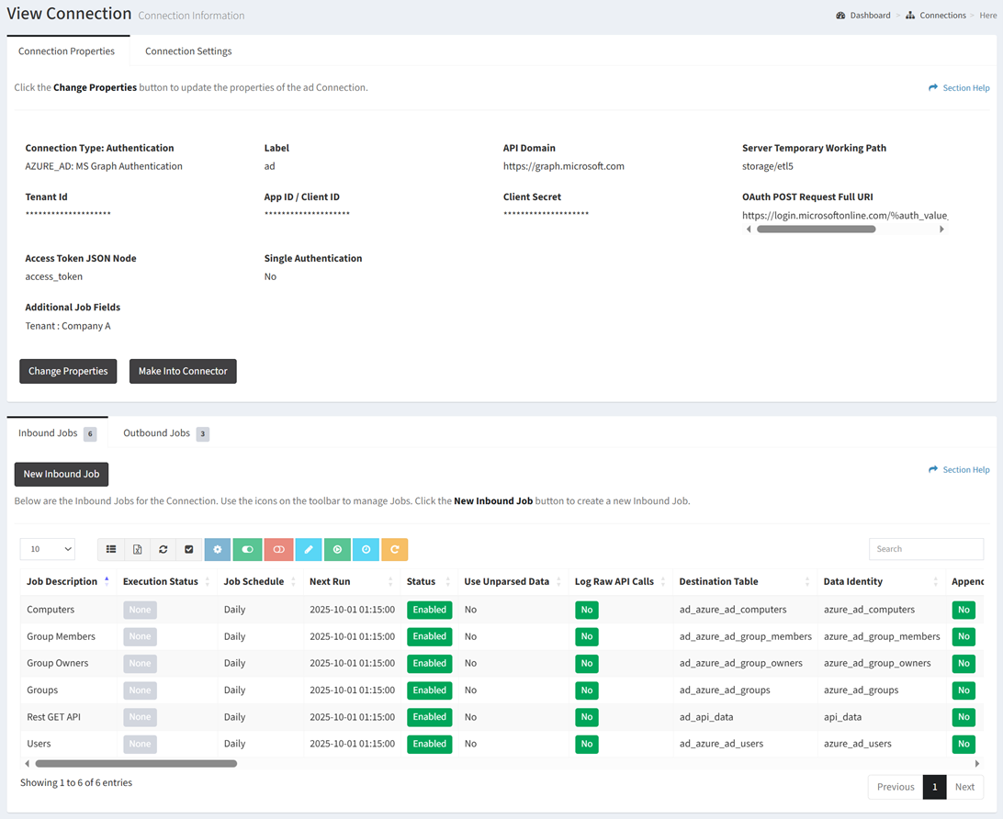This screenshot has height=819, width=1003.
Task: Click the blue clock schedule icon
Action: click(366, 549)
